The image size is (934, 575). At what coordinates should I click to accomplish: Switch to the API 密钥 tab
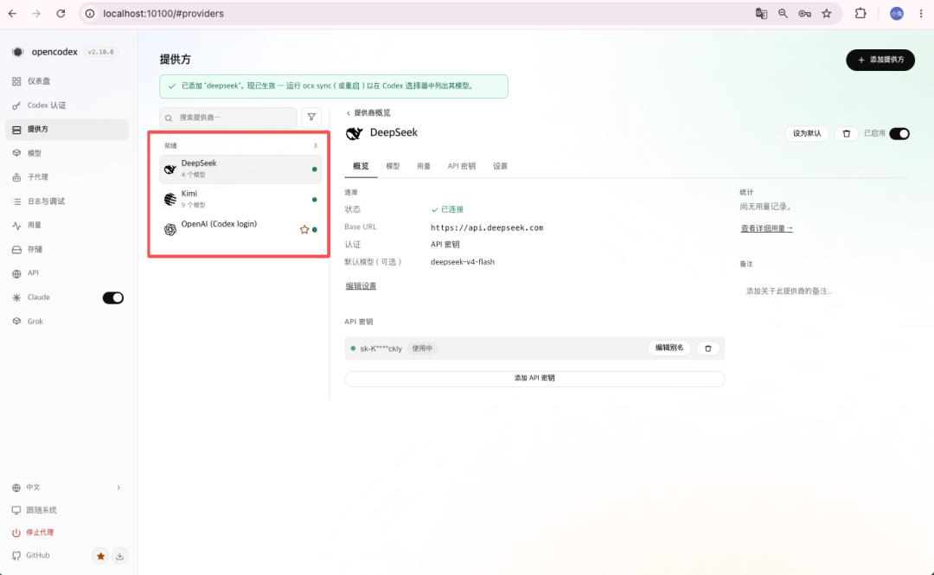(462, 166)
